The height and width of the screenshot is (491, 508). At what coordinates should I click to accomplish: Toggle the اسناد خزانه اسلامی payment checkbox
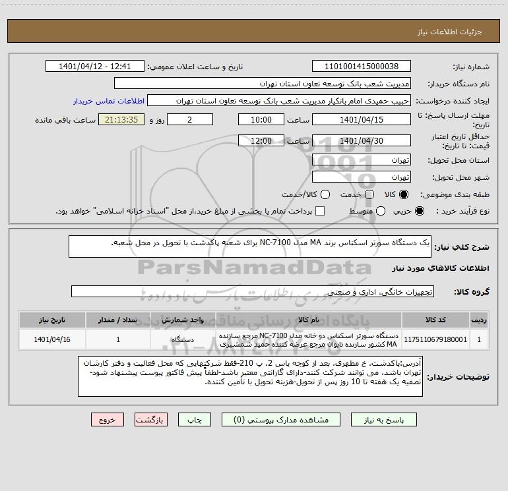[320, 211]
